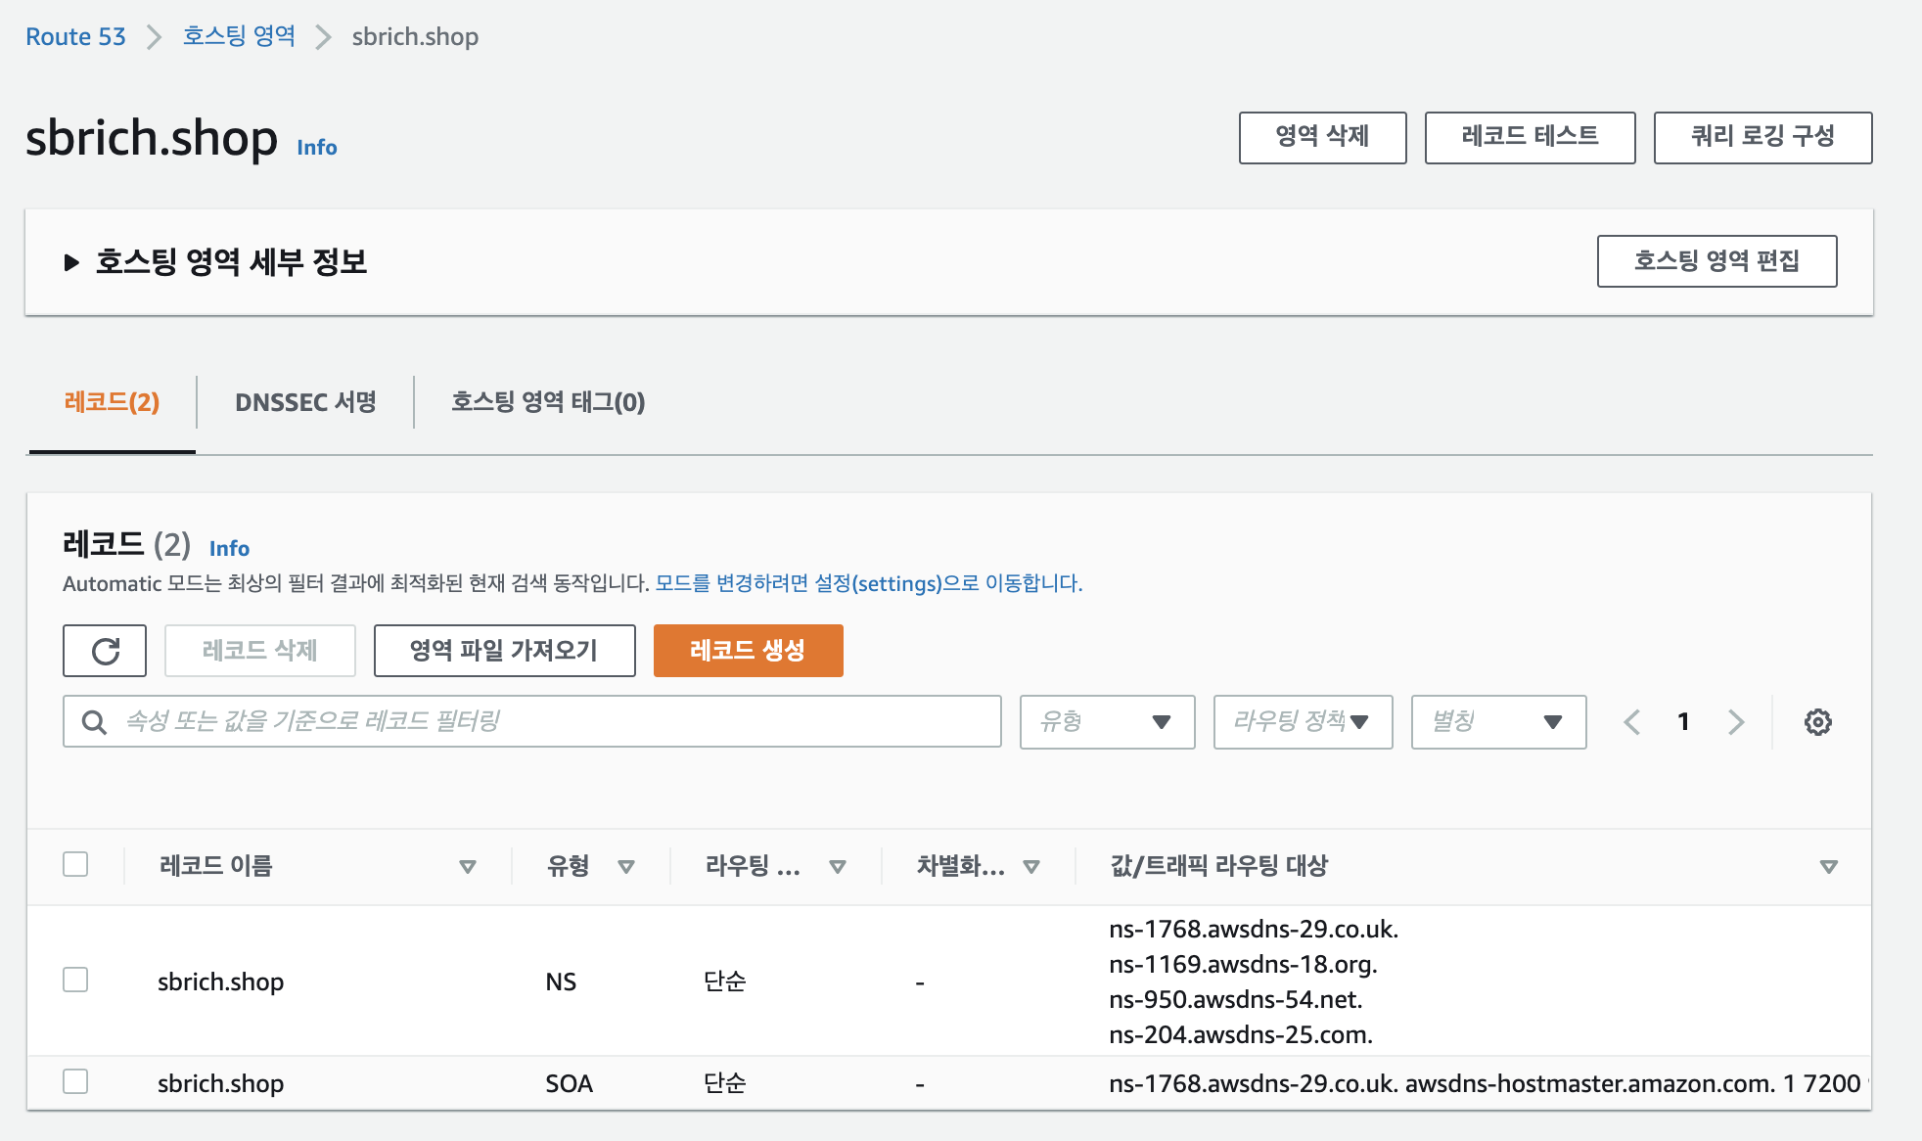Sort by 레코드 이름 column arrow
1922x1141 pixels.
point(468,866)
